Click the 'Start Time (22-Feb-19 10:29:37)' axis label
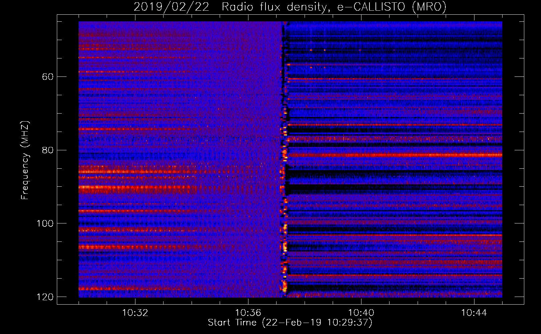Screen dimensions: 541x334 point(290,323)
